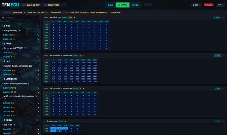Click pencil icon for 0x54584 10×8 map
This screenshot has height=135, width=227.
click(x=38, y=70)
